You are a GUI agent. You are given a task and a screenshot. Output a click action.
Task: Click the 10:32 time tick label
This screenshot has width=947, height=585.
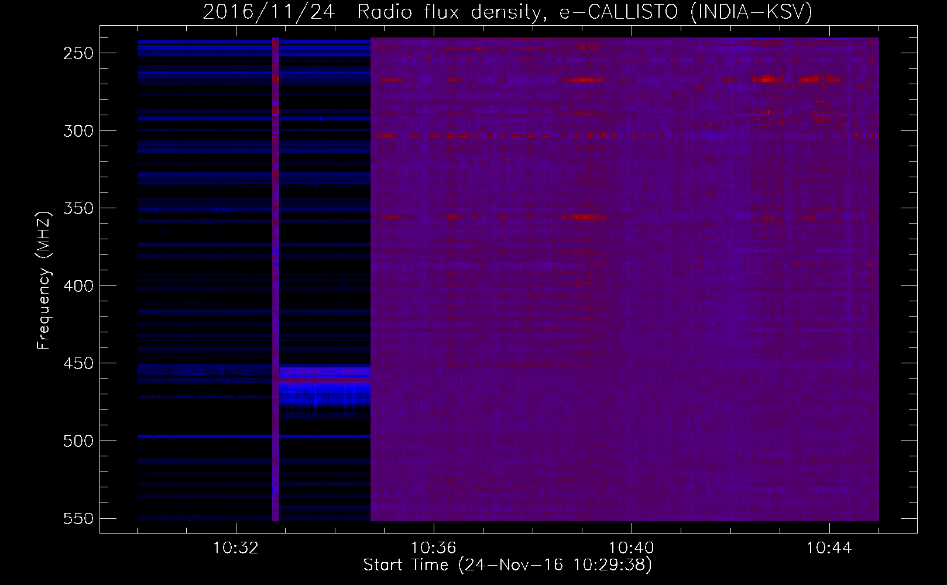click(235, 548)
